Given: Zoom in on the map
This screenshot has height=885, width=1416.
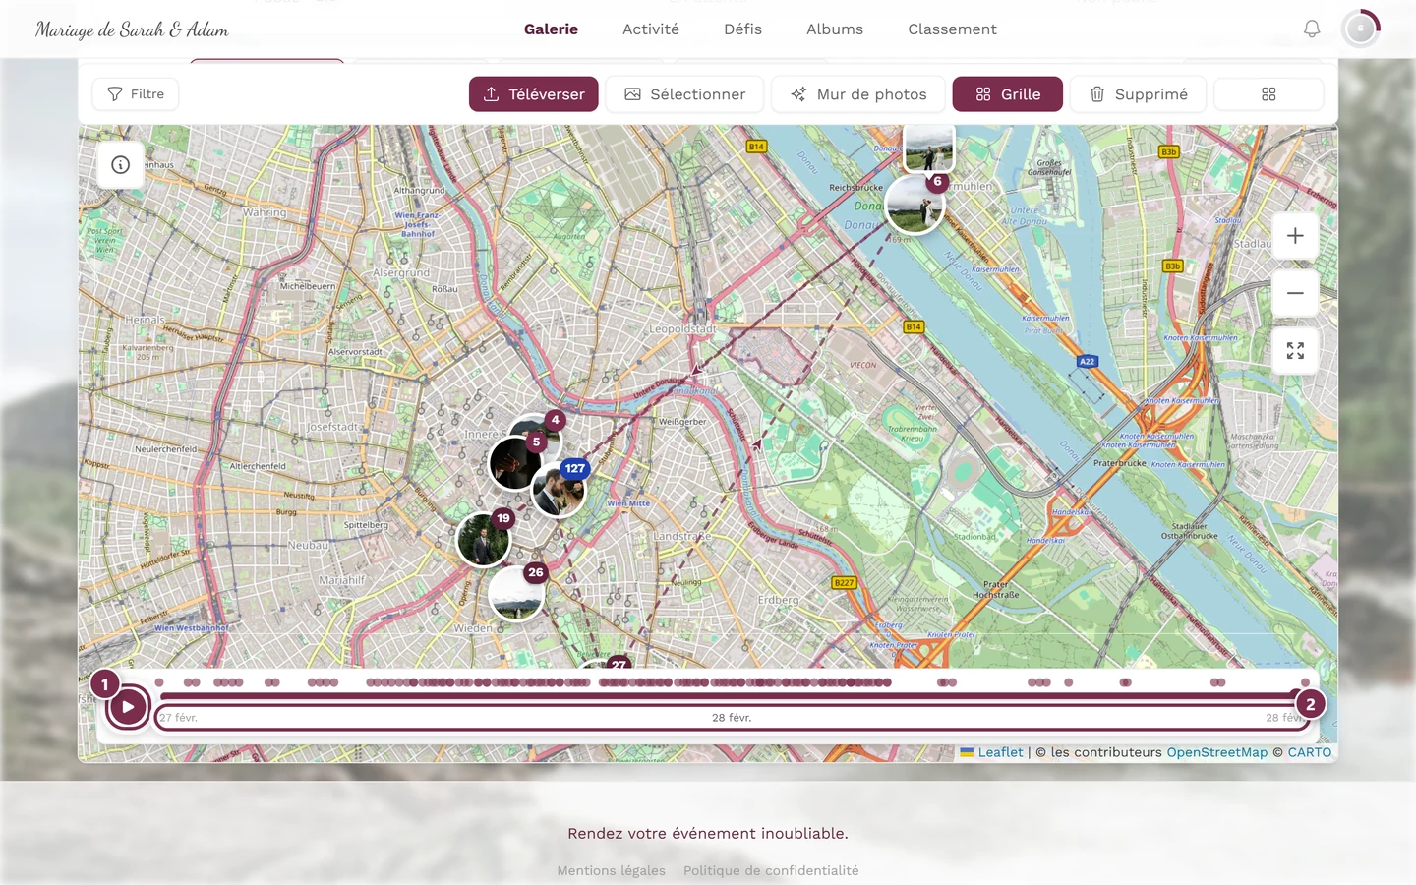Looking at the screenshot, I should tap(1295, 236).
